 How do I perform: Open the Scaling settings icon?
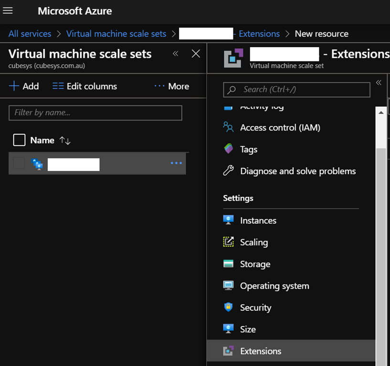click(x=228, y=242)
